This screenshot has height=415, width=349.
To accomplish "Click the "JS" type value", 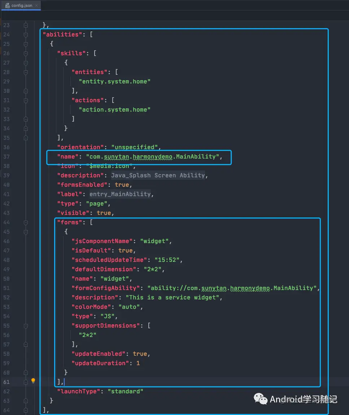I will [107, 316].
